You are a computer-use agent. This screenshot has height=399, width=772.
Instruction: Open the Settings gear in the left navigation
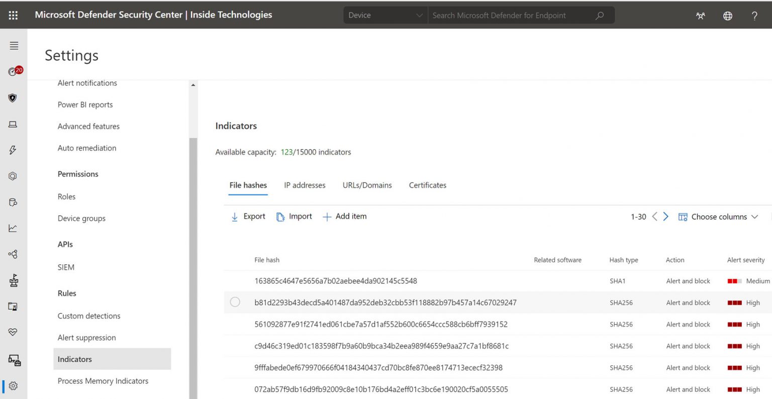(13, 385)
